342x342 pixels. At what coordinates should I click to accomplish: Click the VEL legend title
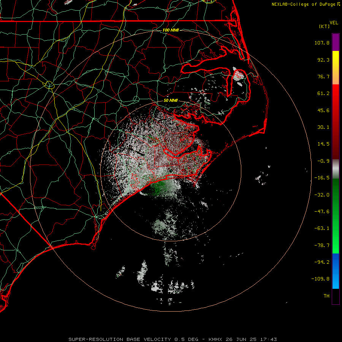[x=334, y=23]
